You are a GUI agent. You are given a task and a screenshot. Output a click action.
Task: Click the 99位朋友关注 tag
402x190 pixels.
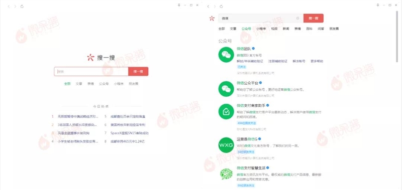click(246, 185)
